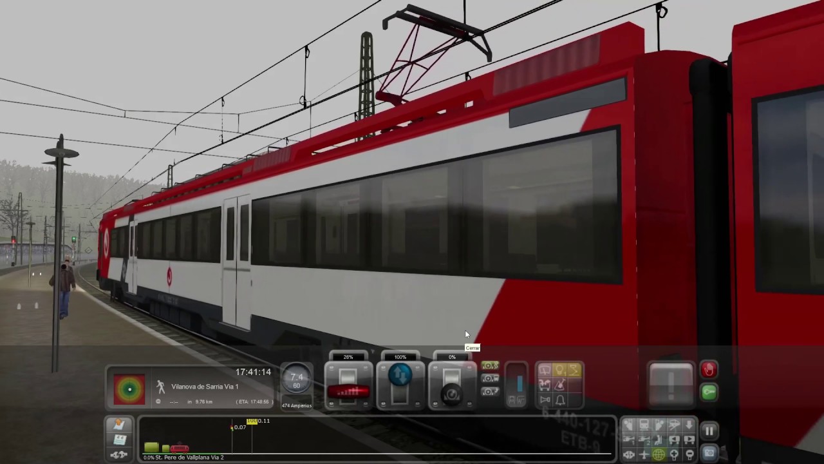Open the highlighted globe map view
The width and height of the screenshot is (824, 464).
tap(659, 454)
